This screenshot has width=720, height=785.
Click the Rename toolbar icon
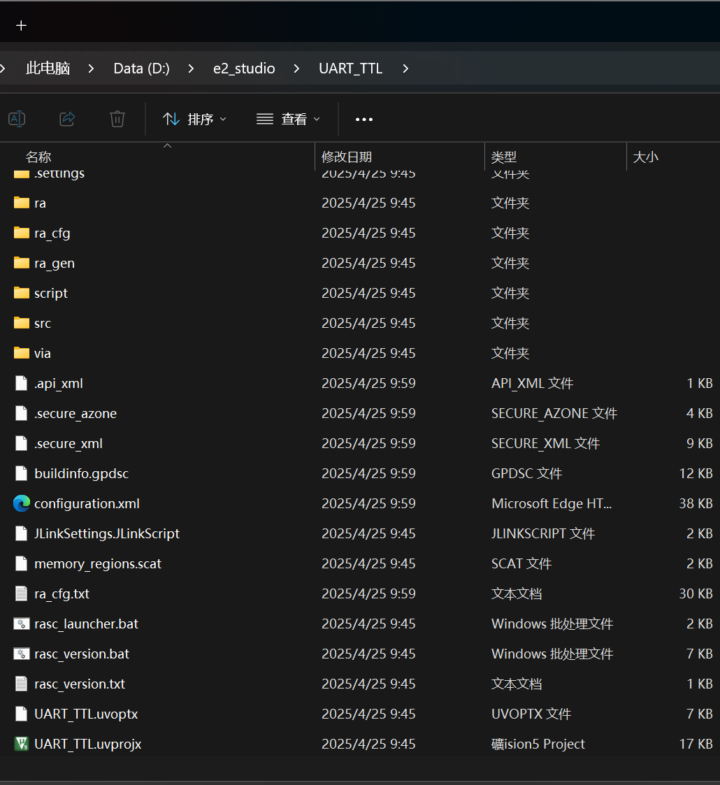point(17,119)
